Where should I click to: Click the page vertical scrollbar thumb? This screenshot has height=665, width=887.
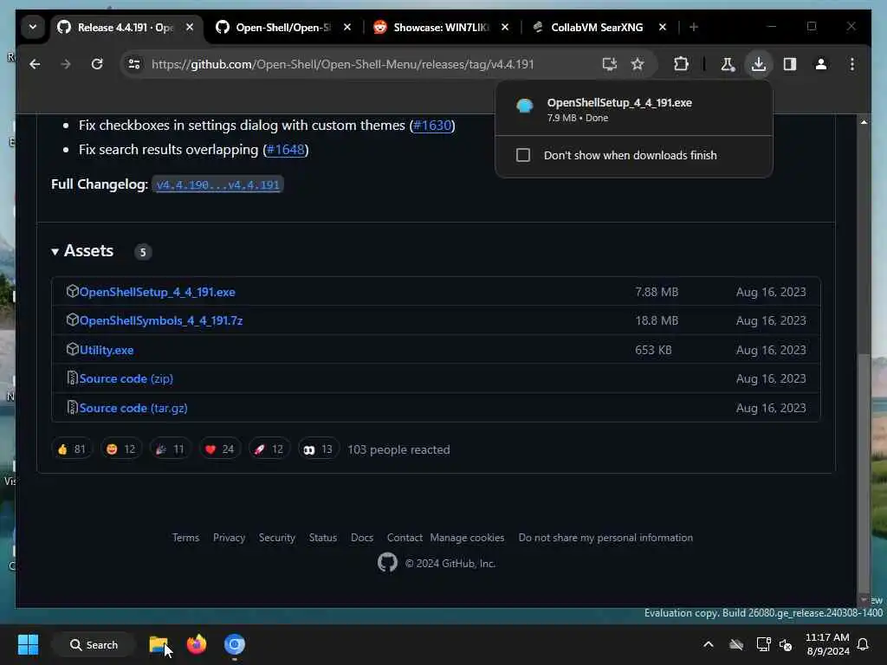[x=864, y=472]
